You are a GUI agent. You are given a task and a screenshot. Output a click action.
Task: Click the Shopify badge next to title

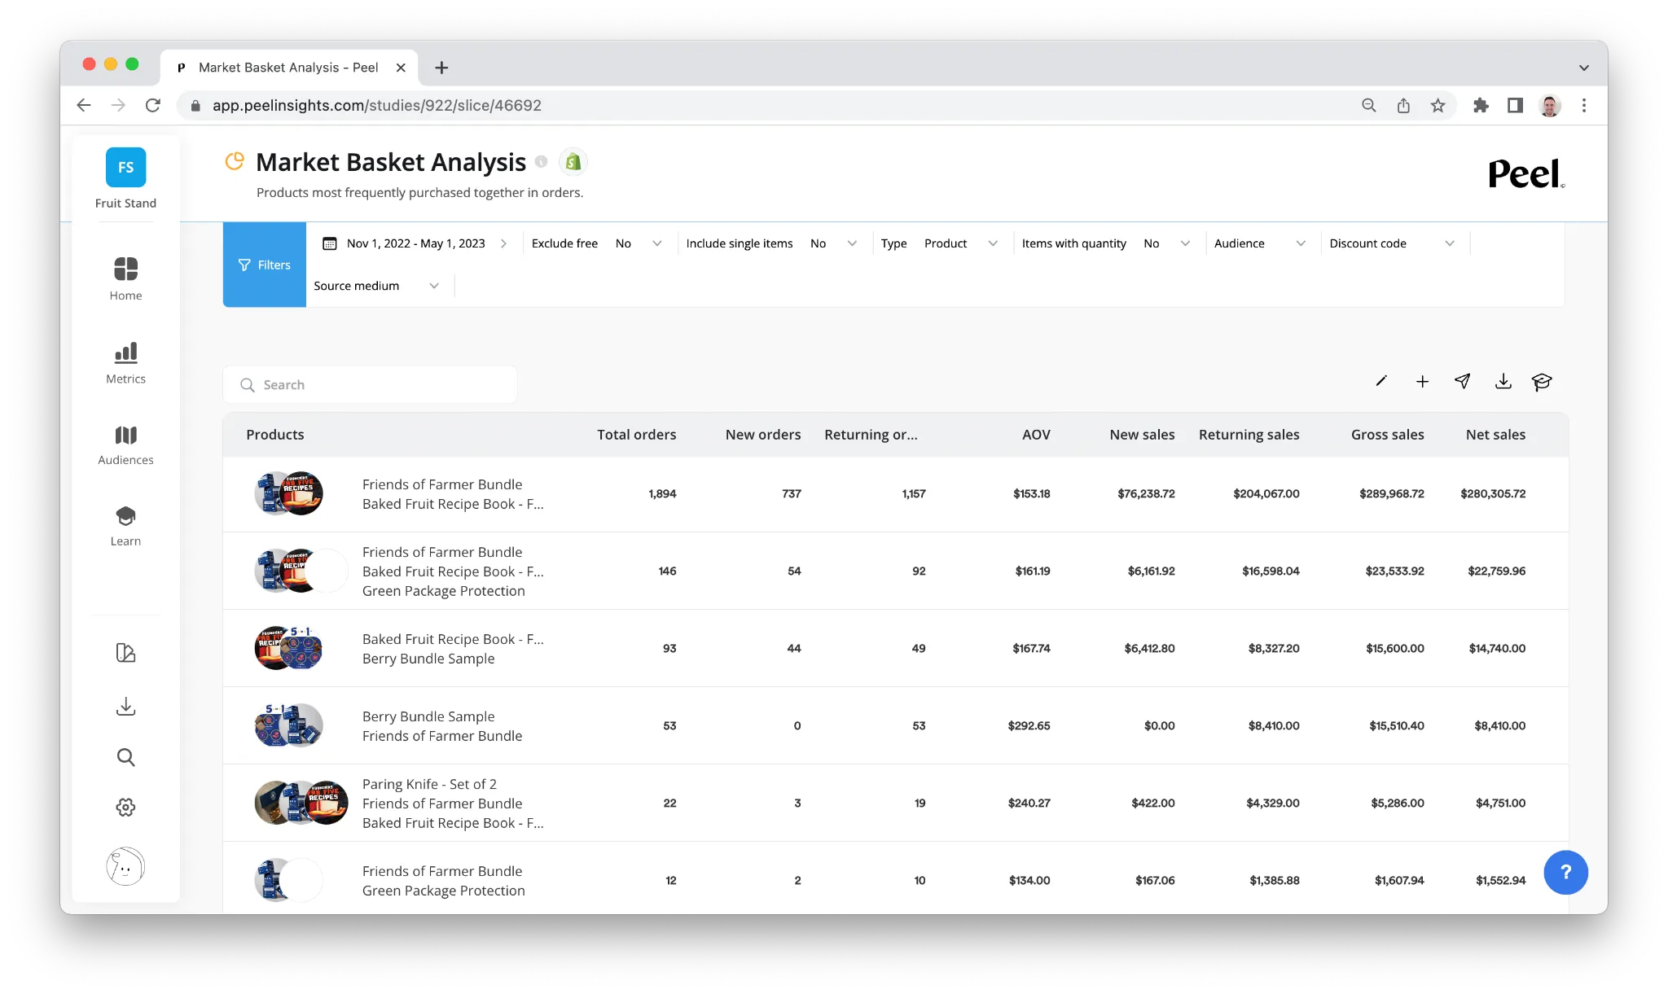[x=573, y=162]
